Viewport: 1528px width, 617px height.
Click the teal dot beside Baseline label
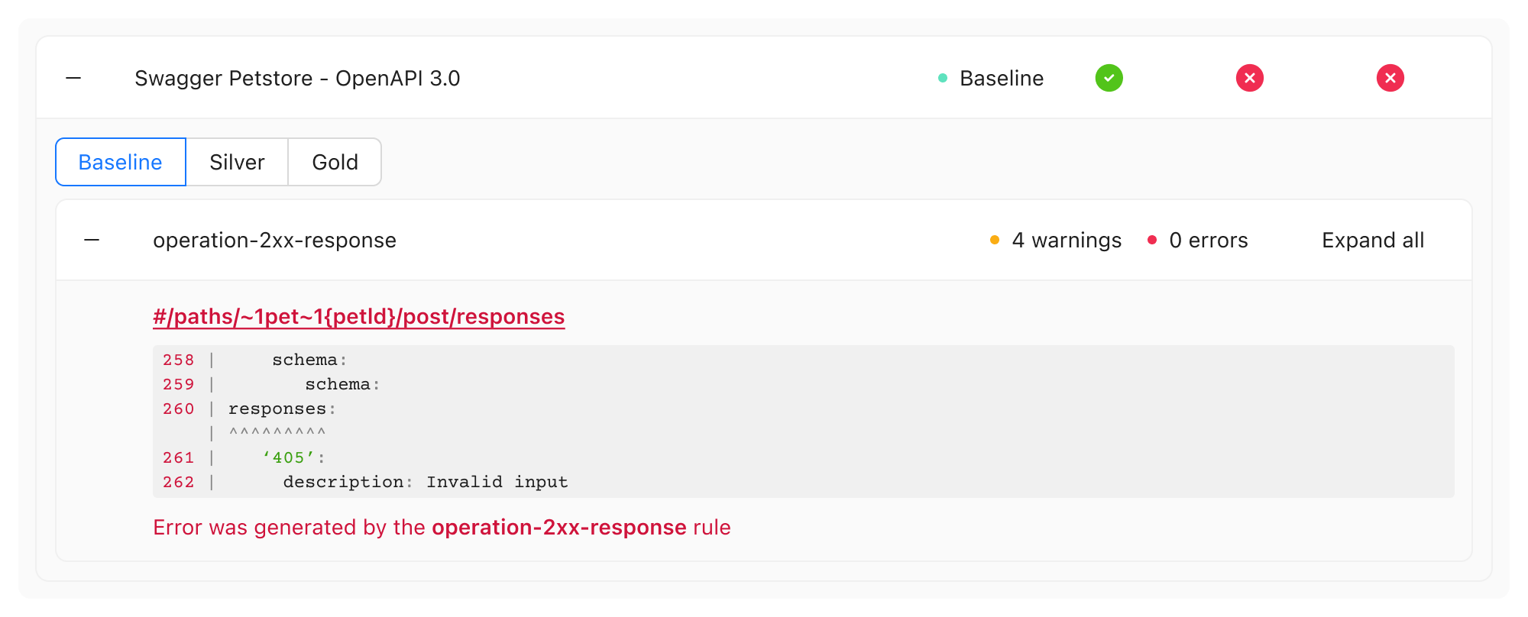943,78
